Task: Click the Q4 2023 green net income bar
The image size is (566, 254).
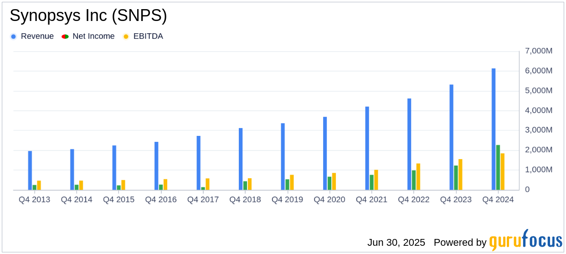Action: [456, 177]
